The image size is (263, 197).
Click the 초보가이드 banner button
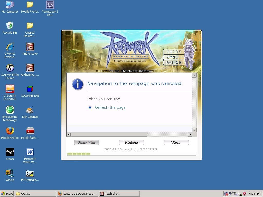coord(174,52)
